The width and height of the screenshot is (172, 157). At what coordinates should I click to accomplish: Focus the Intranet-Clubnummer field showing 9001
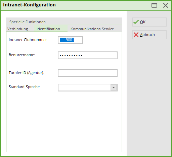coord(70,40)
